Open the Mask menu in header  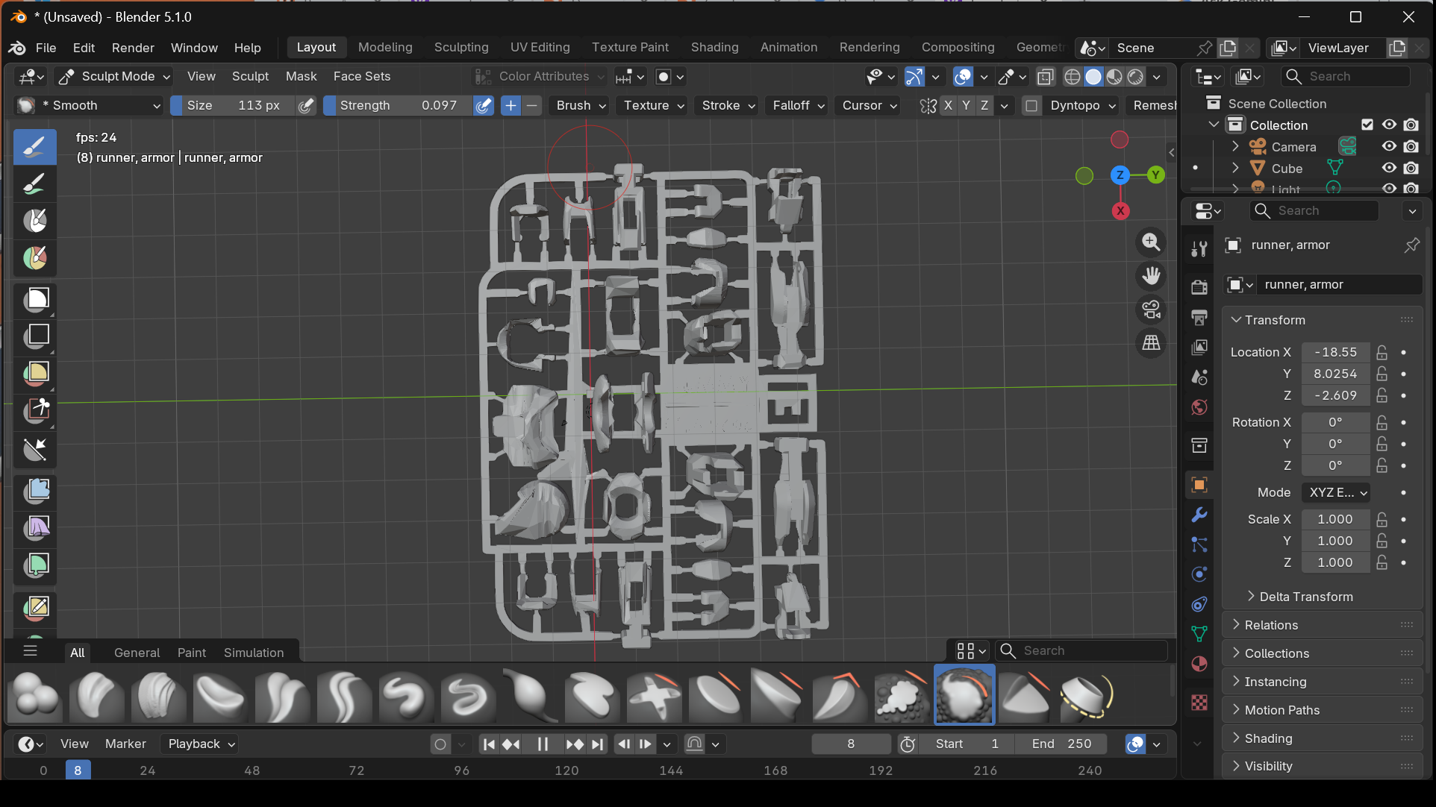(x=302, y=76)
